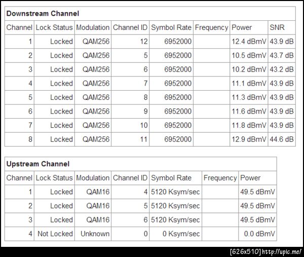Click the 0.0 dBmV power cell
The width and height of the screenshot is (304, 257).
point(259,234)
